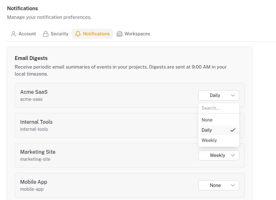Open the Mobile App None frequency dropdown
The image size is (276, 200).
pos(218,185)
